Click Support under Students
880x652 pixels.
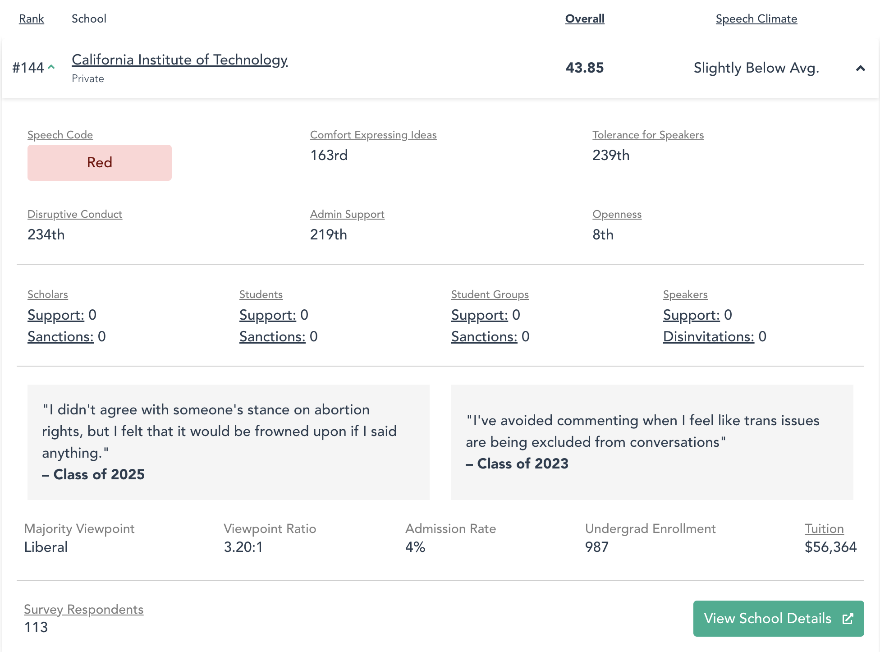coord(268,315)
